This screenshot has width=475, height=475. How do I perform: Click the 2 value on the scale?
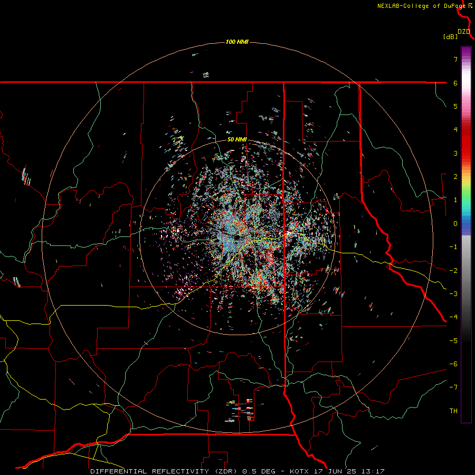[455, 177]
